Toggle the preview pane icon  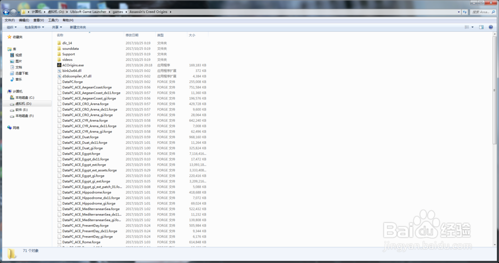[x=481, y=27]
